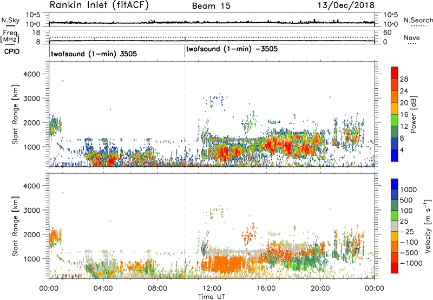433x300 pixels.
Task: Click the red bottom segment of the velocity colorbar
Action: point(395,268)
